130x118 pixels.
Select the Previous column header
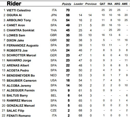click(x=91, y=4)
